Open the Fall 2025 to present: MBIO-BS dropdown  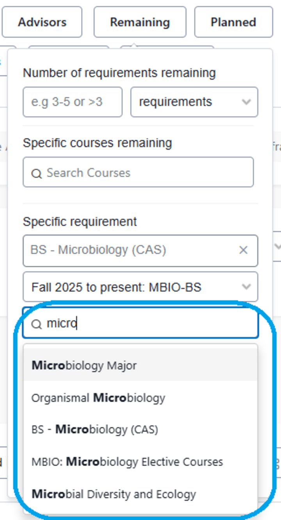[x=140, y=287]
